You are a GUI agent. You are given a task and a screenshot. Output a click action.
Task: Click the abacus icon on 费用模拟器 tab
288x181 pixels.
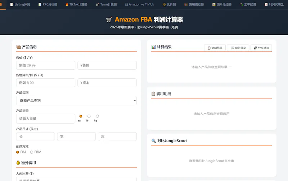[x=186, y=4]
